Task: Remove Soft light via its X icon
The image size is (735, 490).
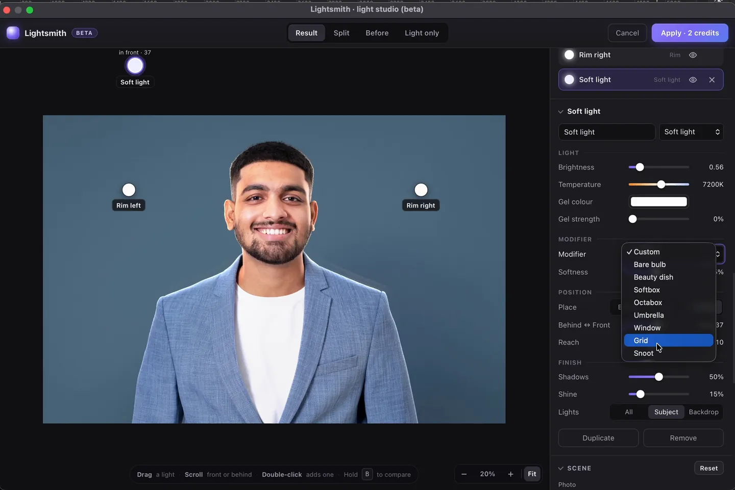Action: click(712, 80)
